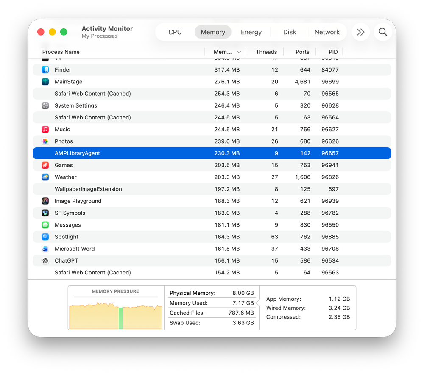Select the WallpaperImageExtension process

[212, 189]
